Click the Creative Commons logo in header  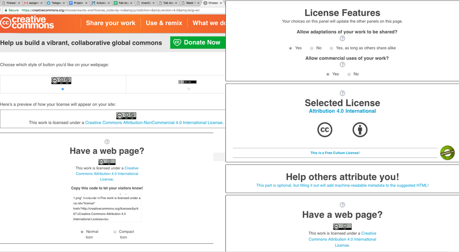click(x=27, y=23)
